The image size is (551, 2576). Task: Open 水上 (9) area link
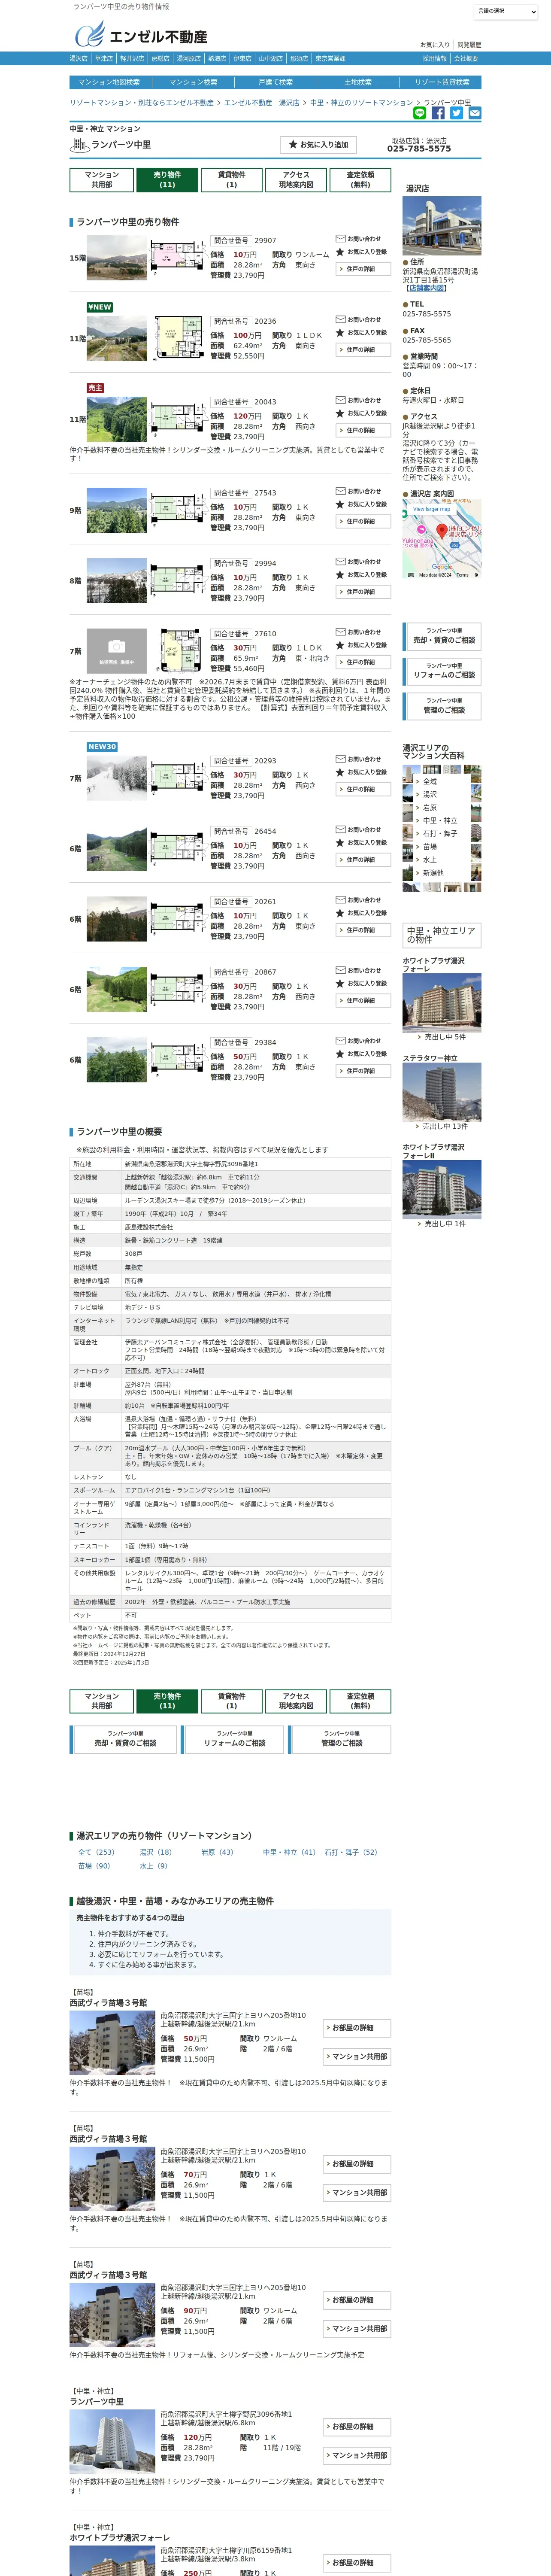click(154, 1866)
